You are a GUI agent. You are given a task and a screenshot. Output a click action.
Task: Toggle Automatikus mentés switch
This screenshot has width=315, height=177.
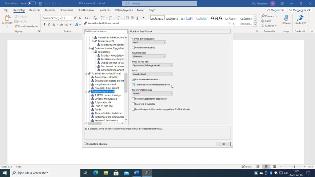pos(32,3)
